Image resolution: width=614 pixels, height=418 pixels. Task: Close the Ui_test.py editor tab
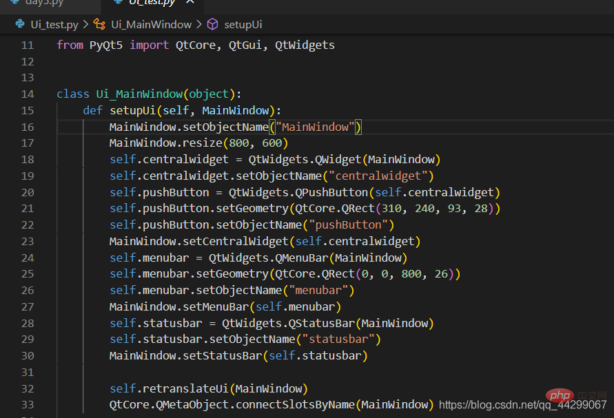(190, 3)
